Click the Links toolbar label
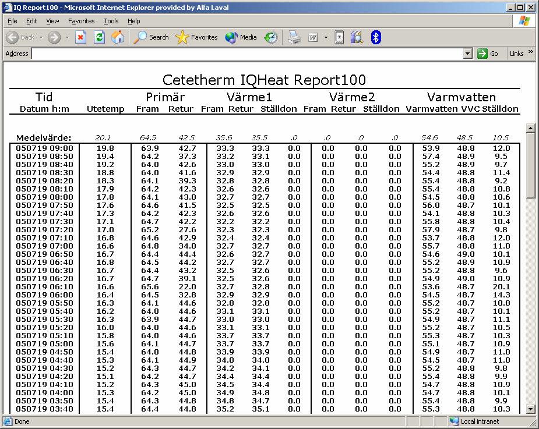 pyautogui.click(x=516, y=54)
